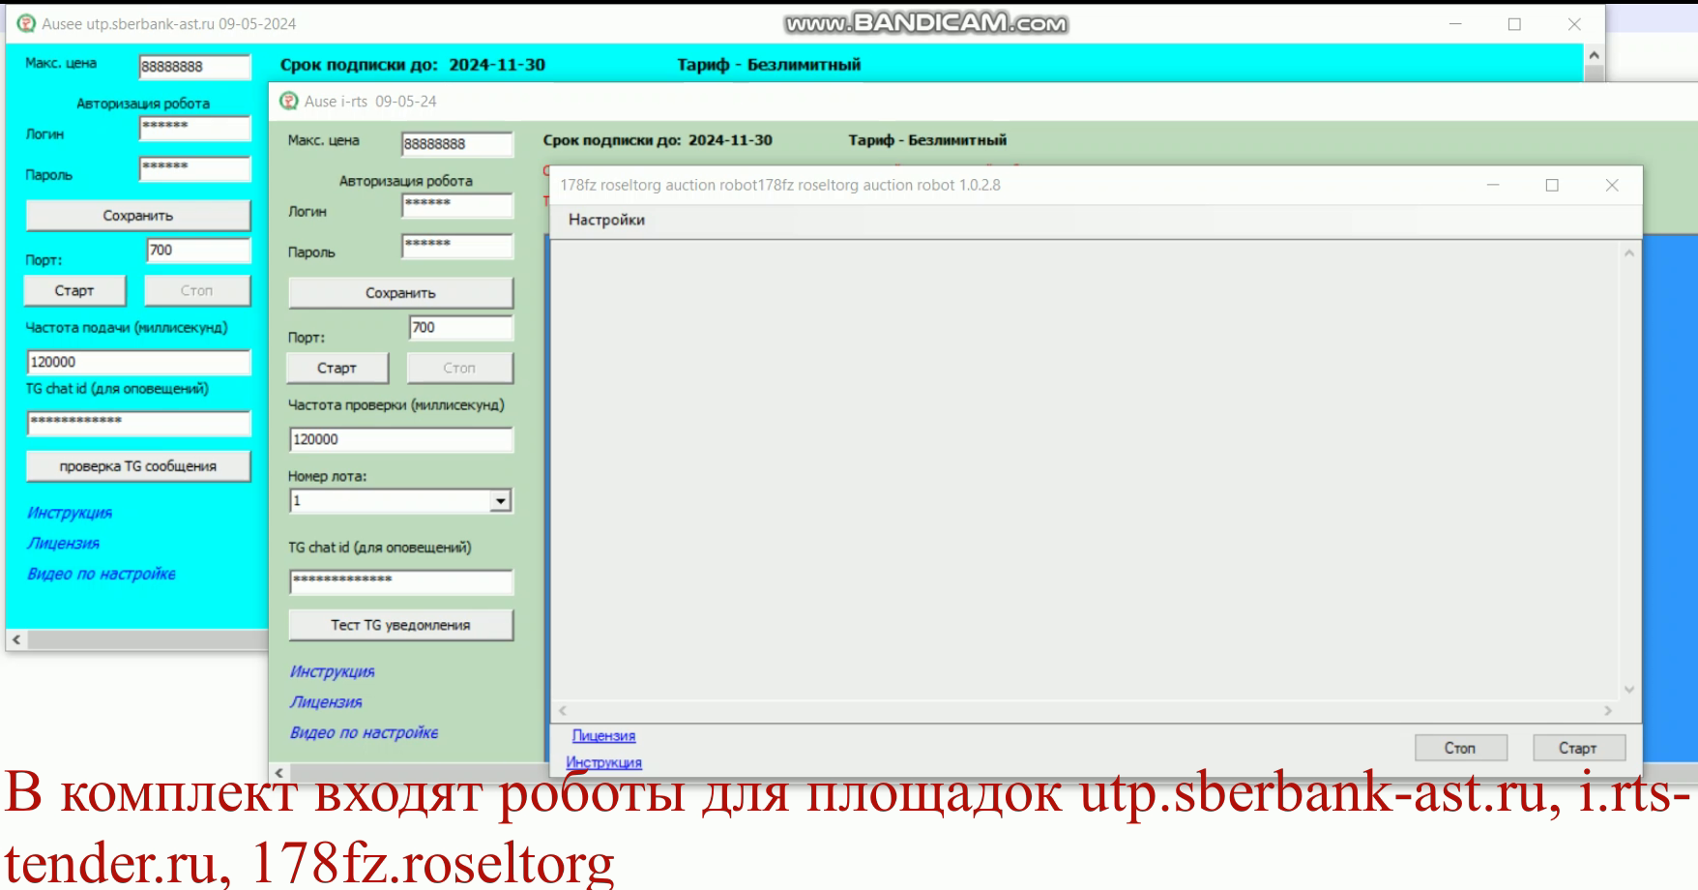
Task: Click Пароль field in sberbank-ast window
Action: click(194, 168)
